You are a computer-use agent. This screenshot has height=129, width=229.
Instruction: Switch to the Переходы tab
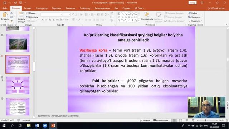57,8
